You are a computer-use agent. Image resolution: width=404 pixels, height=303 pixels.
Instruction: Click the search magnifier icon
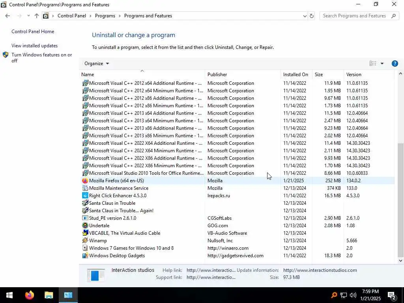click(393, 16)
